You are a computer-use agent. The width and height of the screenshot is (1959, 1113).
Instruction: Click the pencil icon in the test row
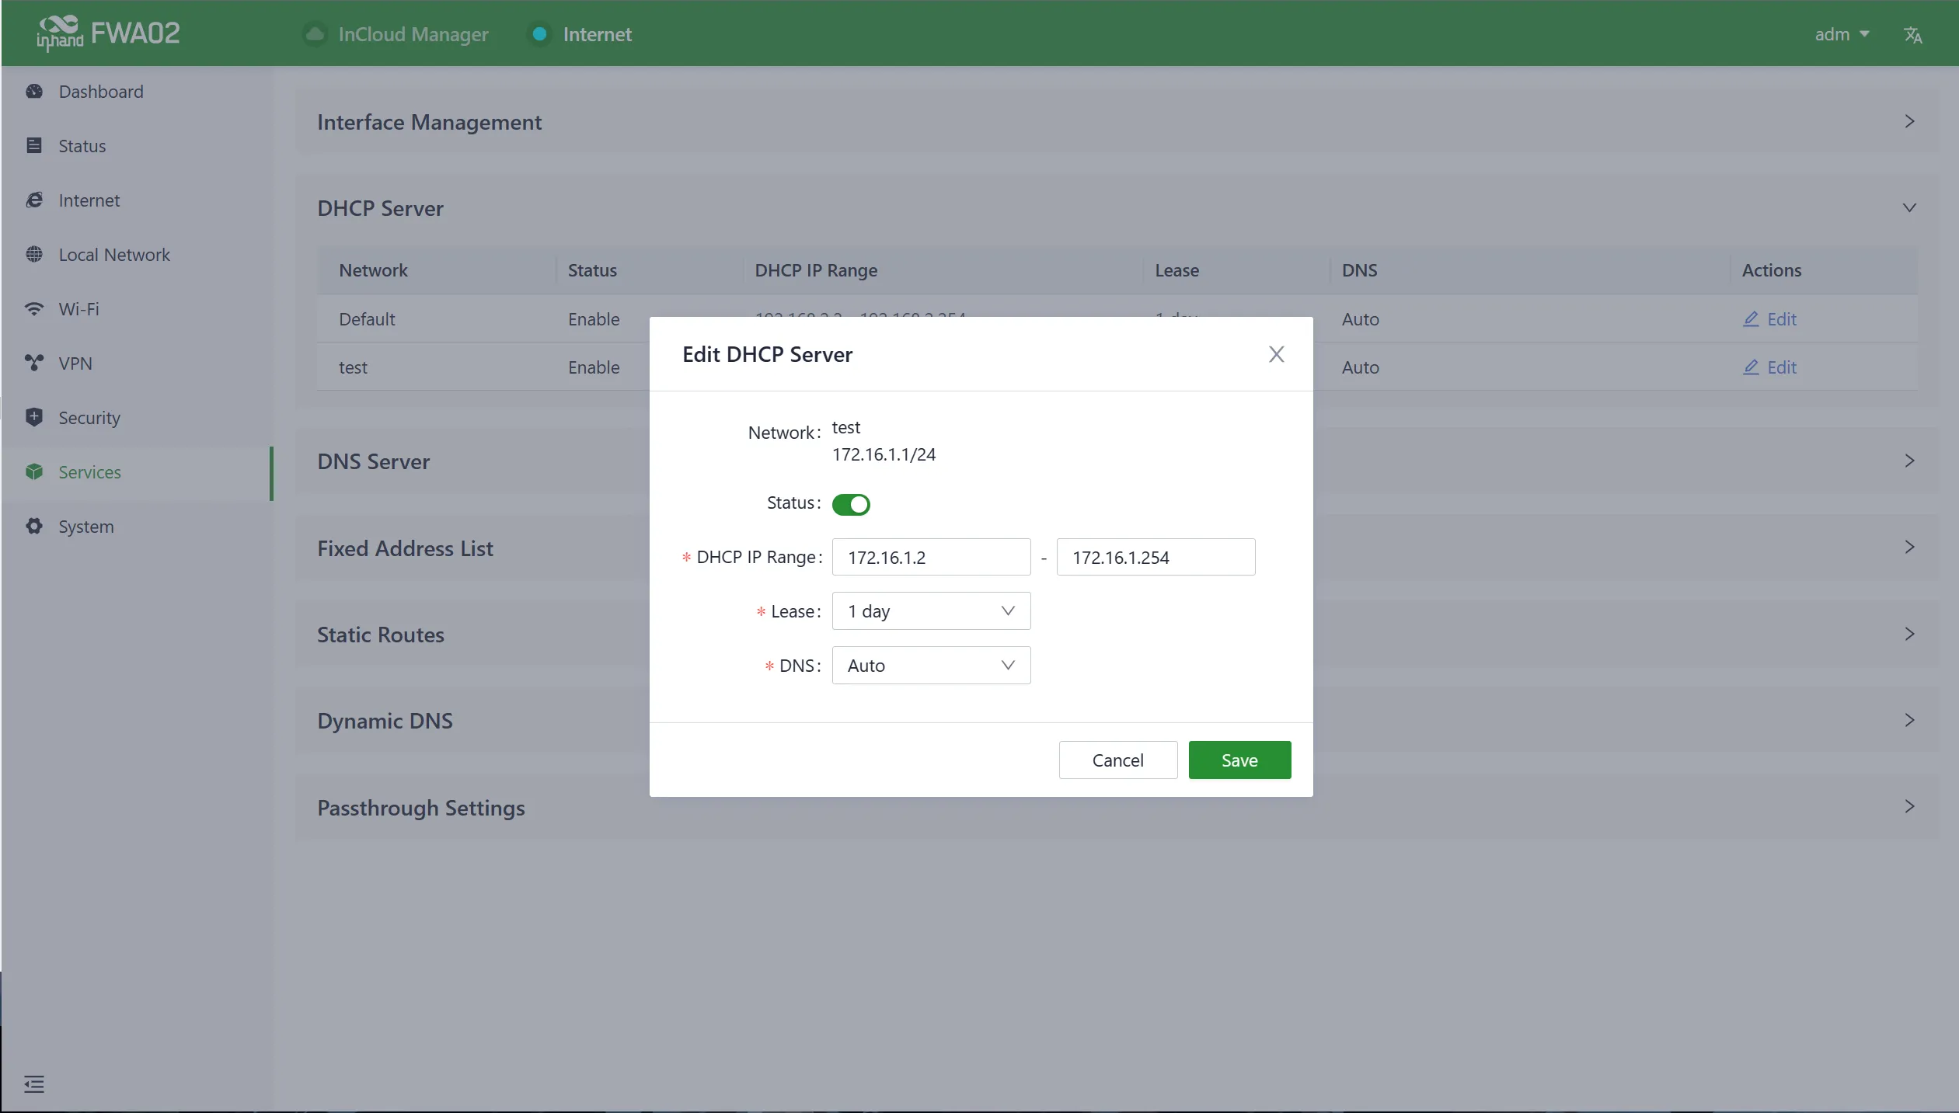(x=1751, y=367)
